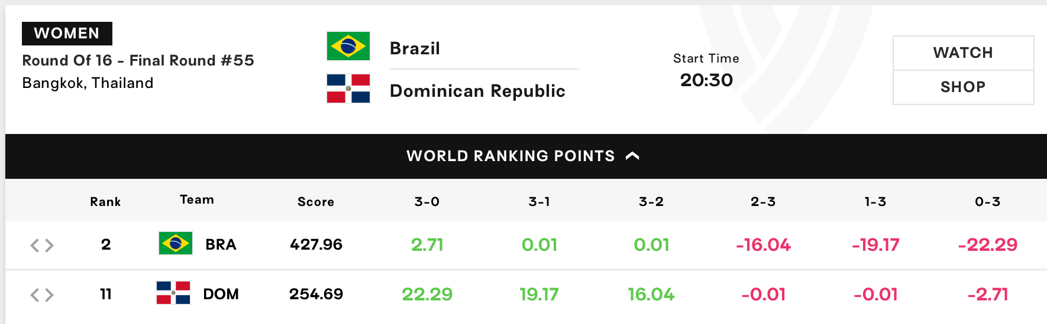This screenshot has height=324, width=1047.
Task: Select BRA 3-0 points value 2.71
Action: tap(427, 244)
